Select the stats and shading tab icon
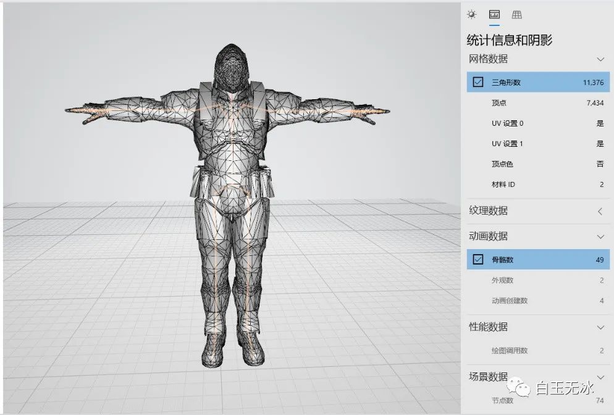Viewport: 614px width, 415px height. pos(494,15)
